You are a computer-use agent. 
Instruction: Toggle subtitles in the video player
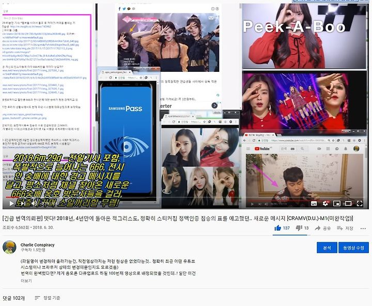tap(314, 204)
